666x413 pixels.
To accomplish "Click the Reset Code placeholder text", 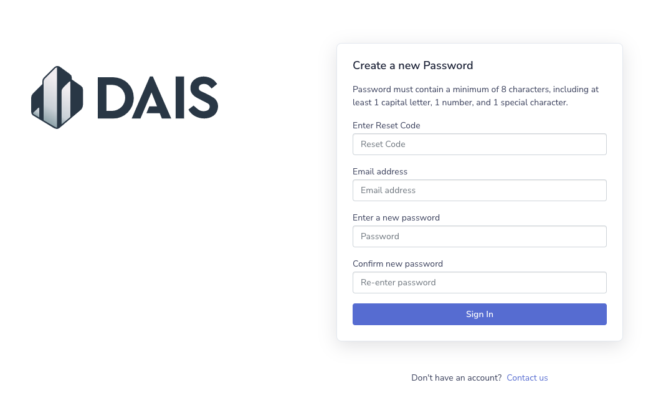I will [x=383, y=144].
